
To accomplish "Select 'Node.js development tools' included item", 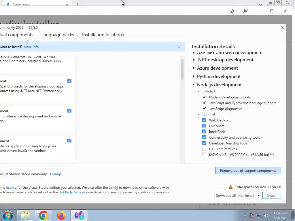I will point(230,97).
